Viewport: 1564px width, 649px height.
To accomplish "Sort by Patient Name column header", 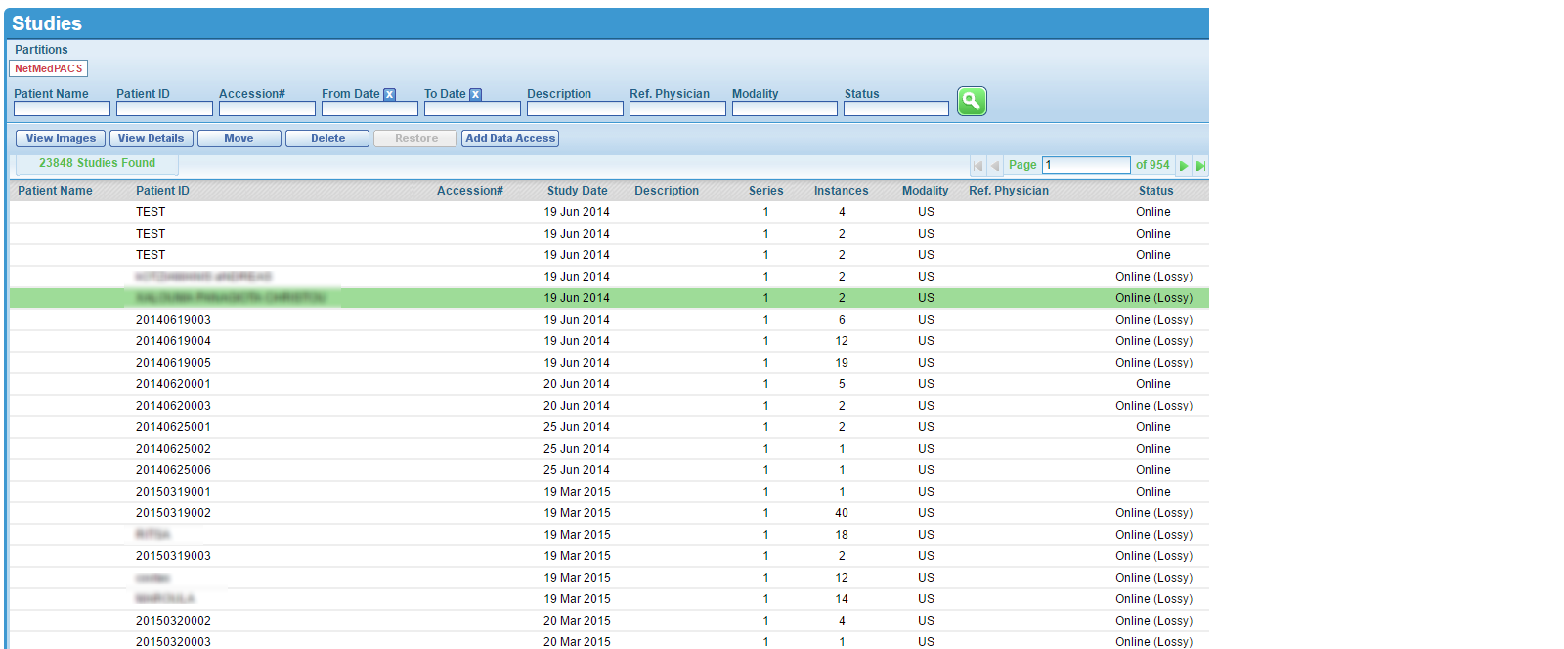I will pyautogui.click(x=55, y=191).
